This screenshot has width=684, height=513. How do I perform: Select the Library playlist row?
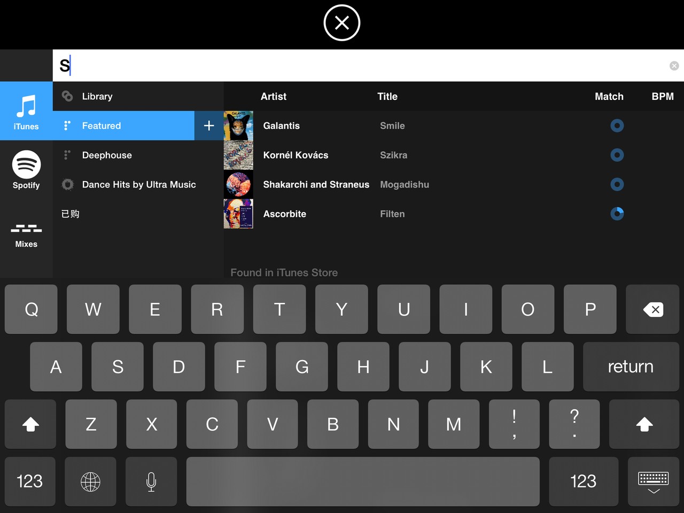click(138, 96)
